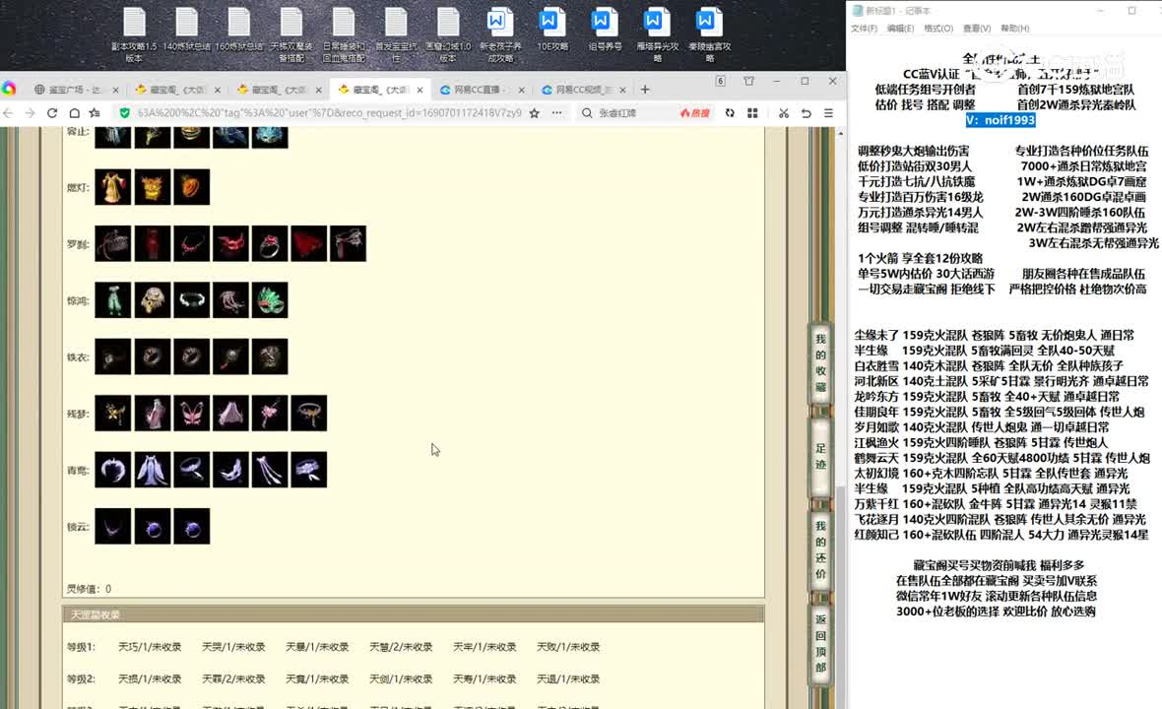Select the last item in 铁衣 row
This screenshot has height=709, width=1162.
pos(270,356)
